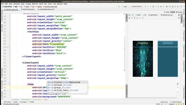
Task: Open the Event Log panel
Action: (x=164, y=102)
